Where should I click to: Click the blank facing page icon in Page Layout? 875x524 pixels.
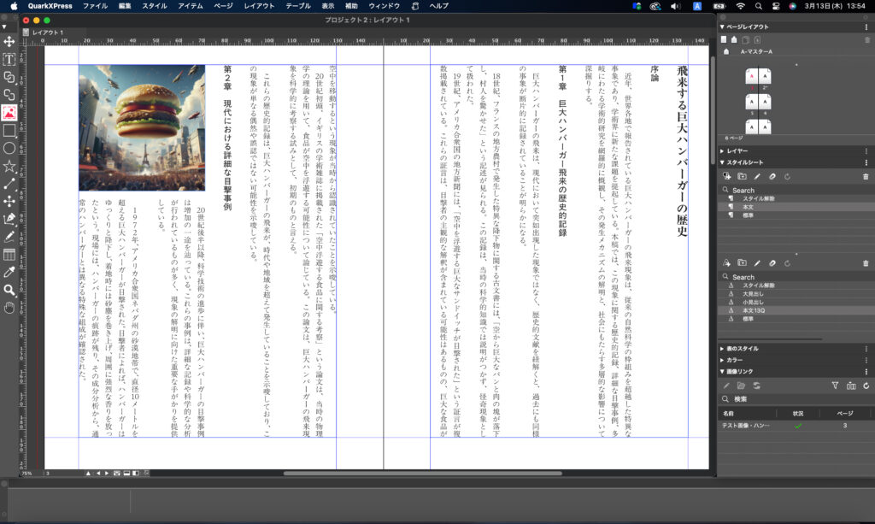[734, 39]
